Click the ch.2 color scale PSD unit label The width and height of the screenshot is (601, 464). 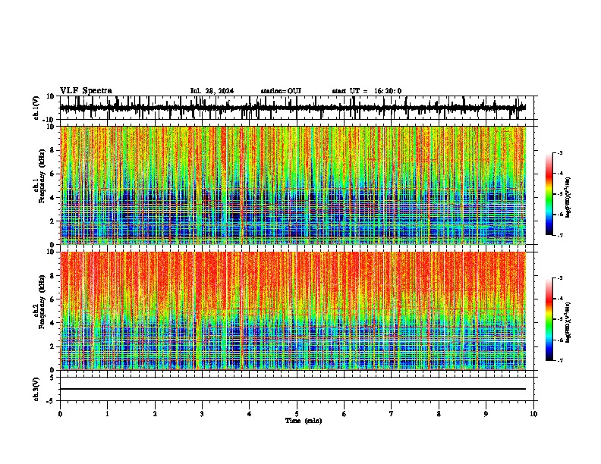[x=568, y=323]
